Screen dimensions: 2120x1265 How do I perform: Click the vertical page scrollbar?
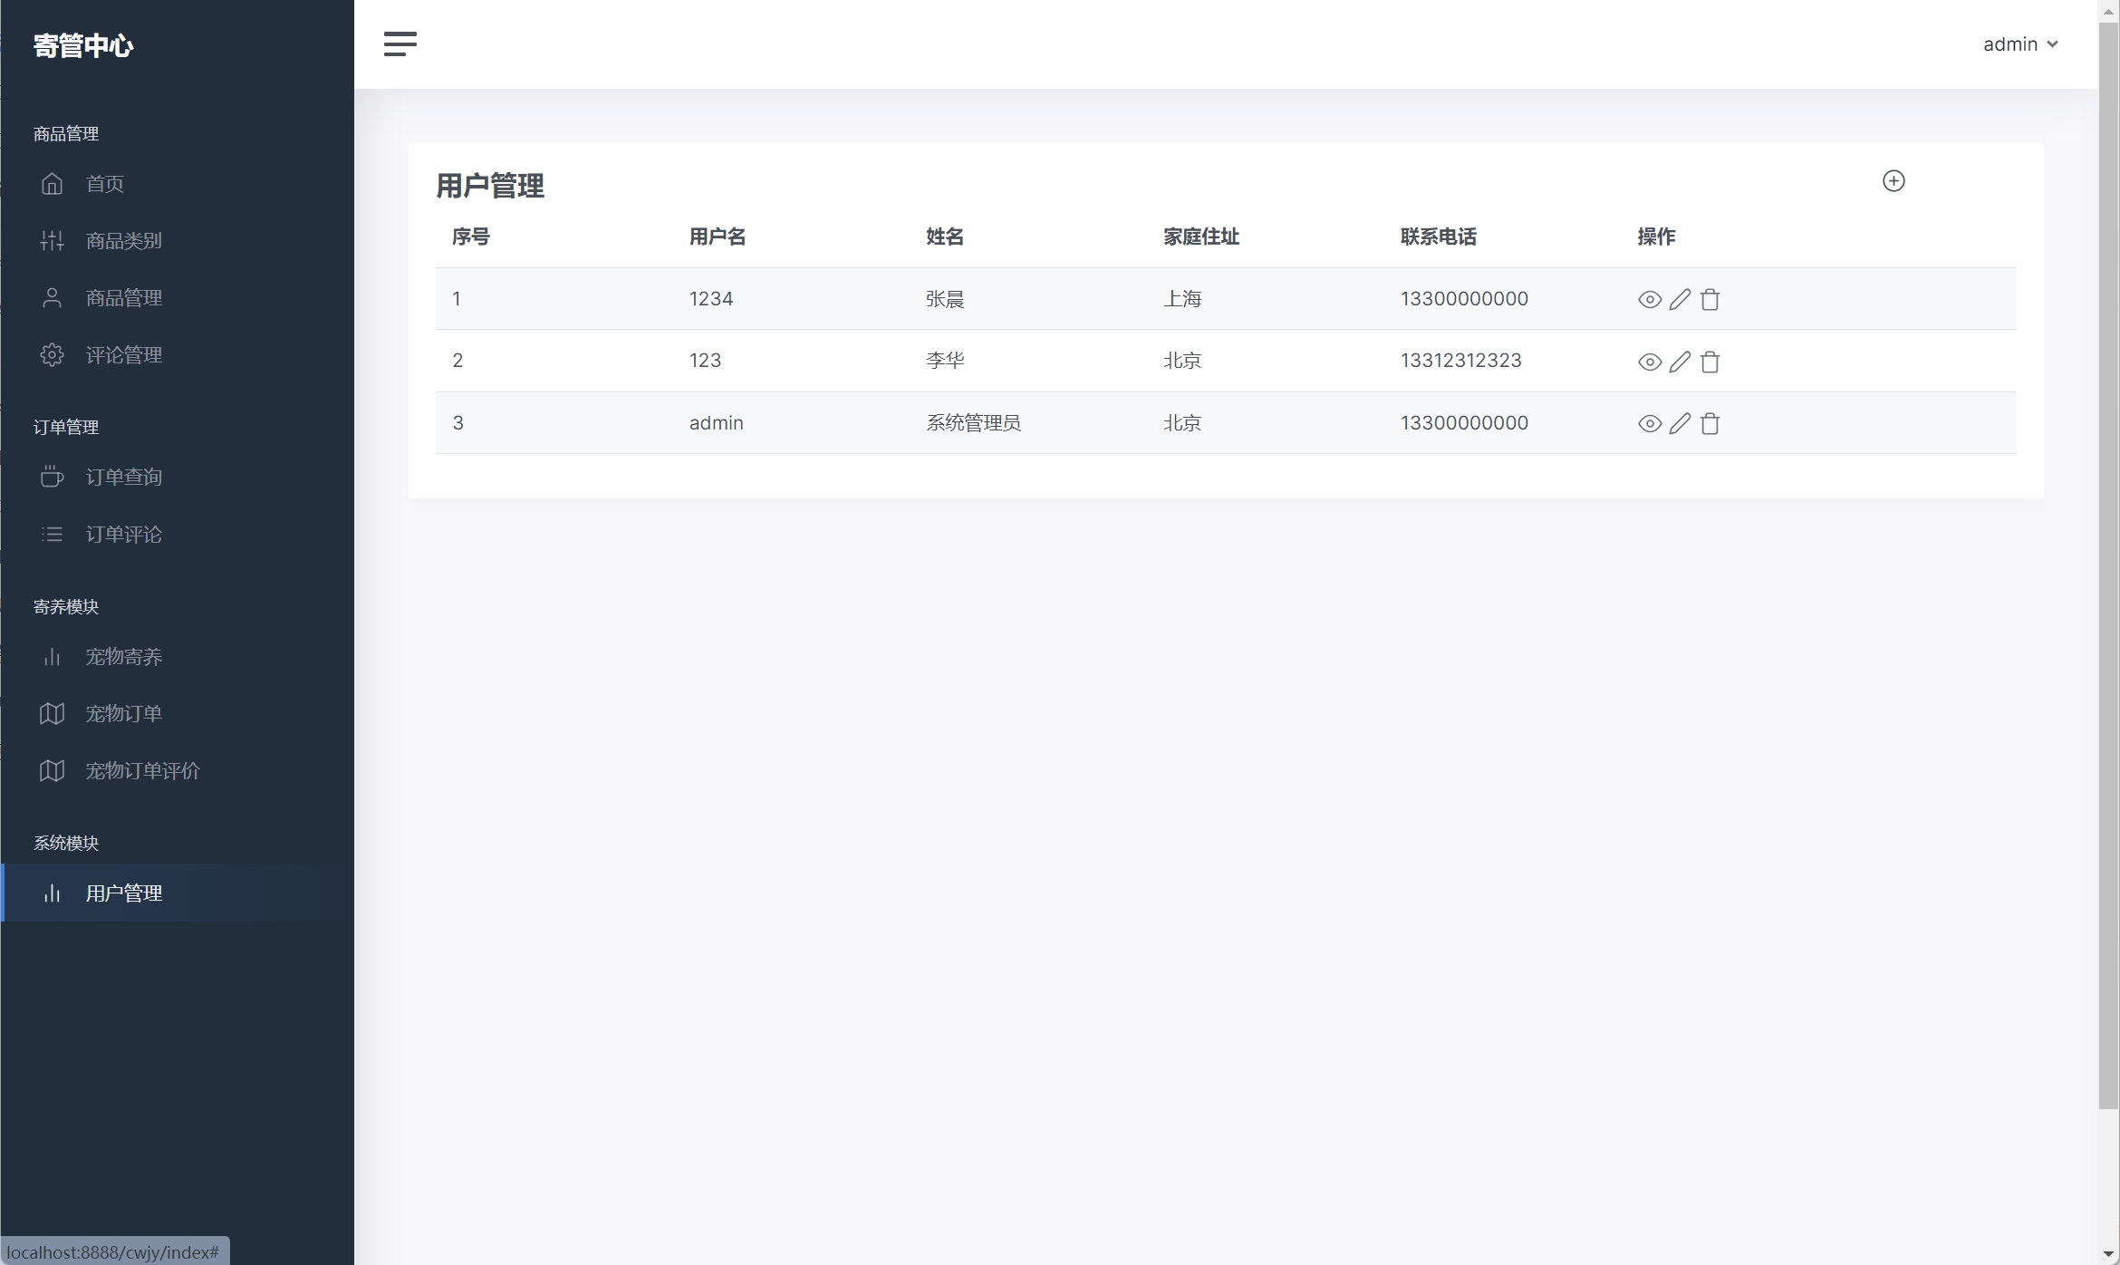click(x=2107, y=562)
